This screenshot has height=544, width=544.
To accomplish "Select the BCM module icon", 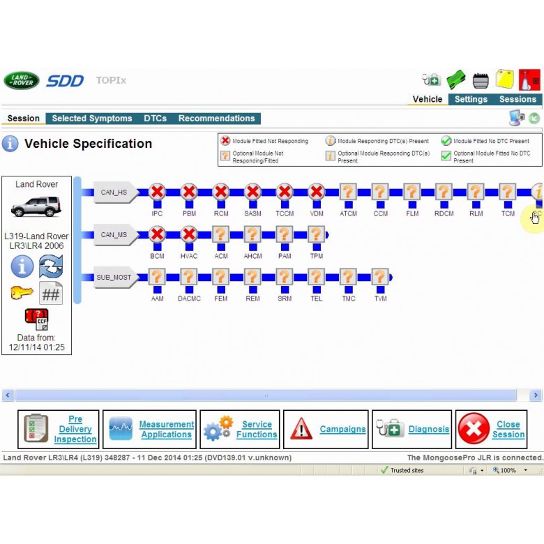I will coord(157,234).
